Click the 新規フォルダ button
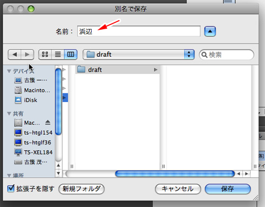This screenshot has width=265, height=207. click(82, 189)
